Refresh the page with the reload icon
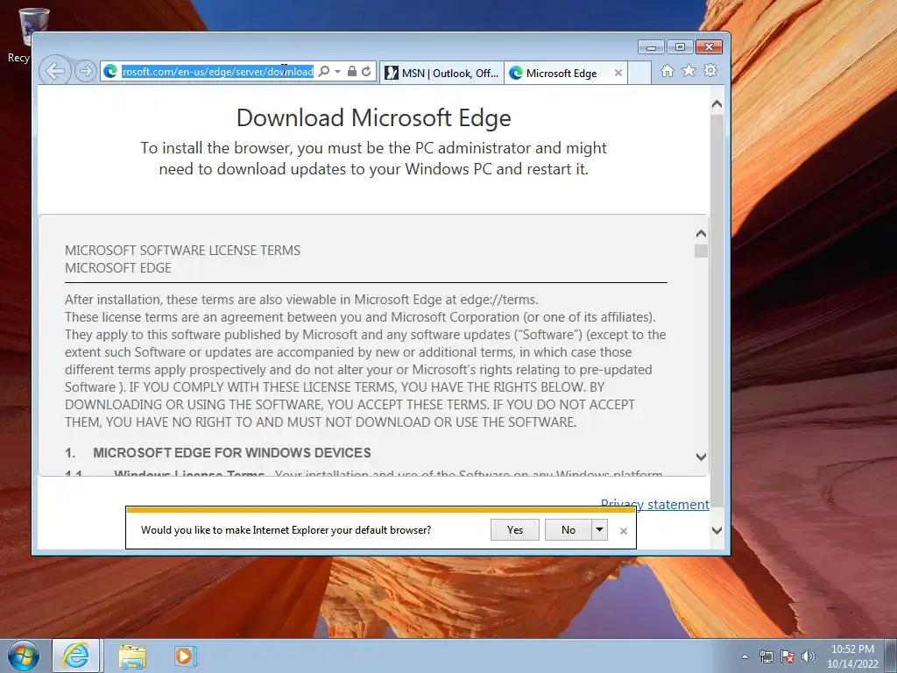897x673 pixels. coord(366,72)
